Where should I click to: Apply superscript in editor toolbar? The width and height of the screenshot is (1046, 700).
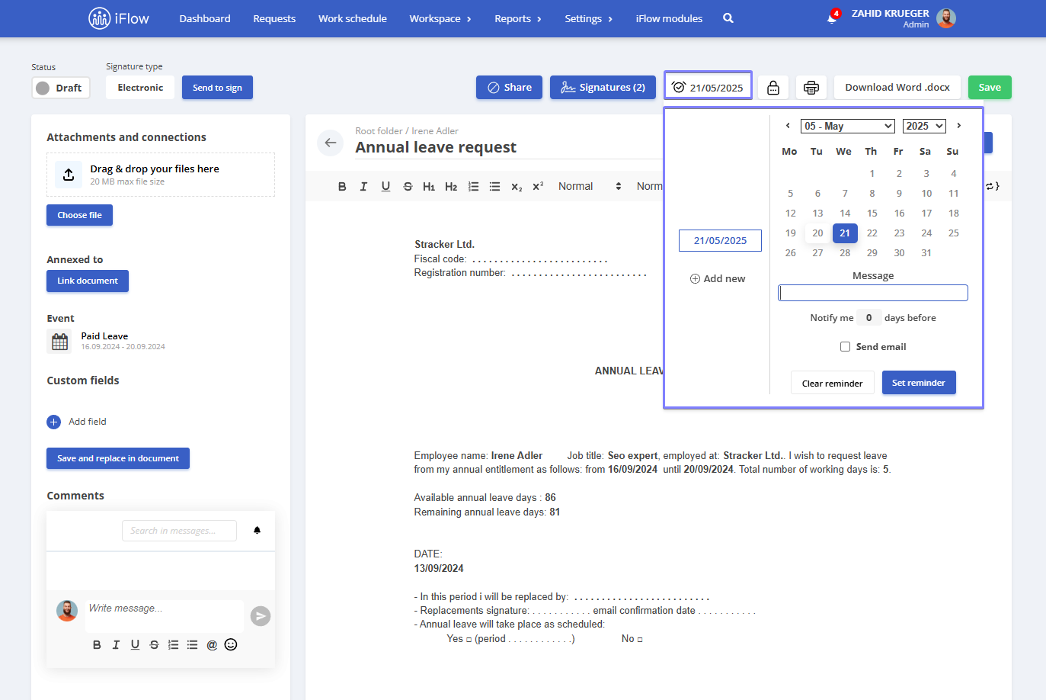coord(538,186)
